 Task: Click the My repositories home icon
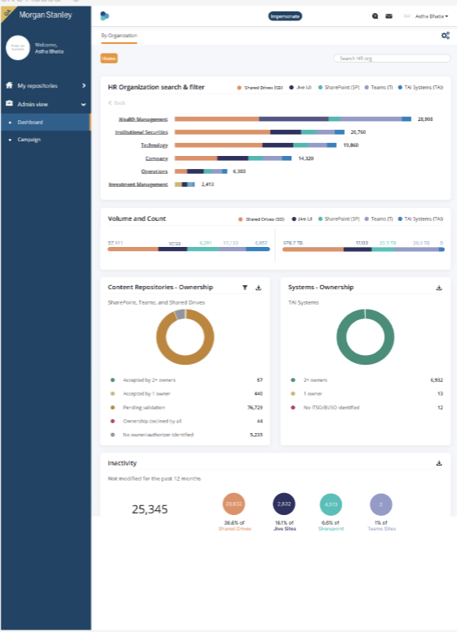(x=9, y=85)
